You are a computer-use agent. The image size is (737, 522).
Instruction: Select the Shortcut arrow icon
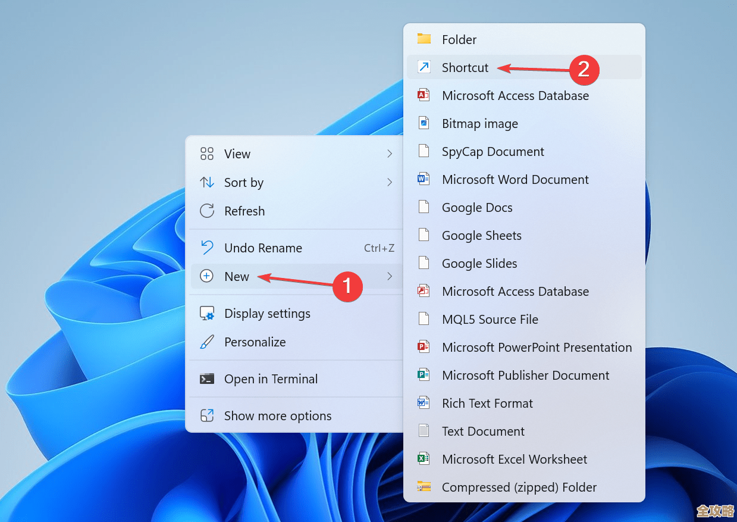click(425, 67)
